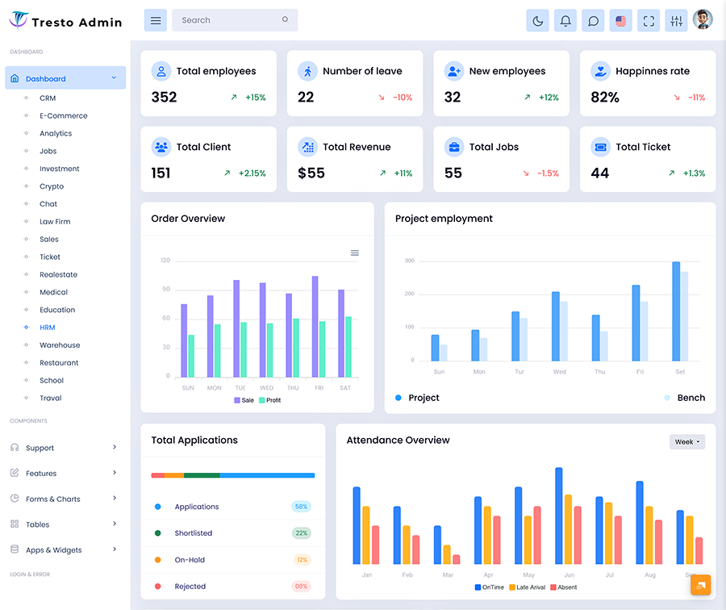
Task: Open the Order Overview chart menu icon
Action: tap(355, 253)
